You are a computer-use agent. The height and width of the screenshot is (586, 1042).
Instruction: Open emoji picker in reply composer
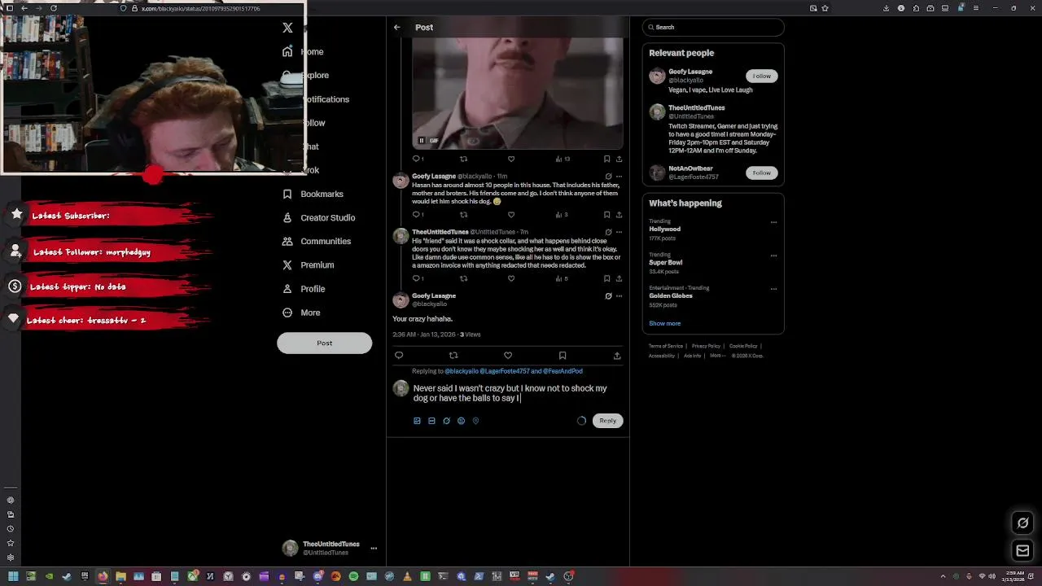[461, 421]
